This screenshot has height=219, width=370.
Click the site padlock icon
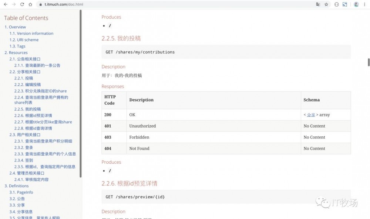(x=41, y=4)
